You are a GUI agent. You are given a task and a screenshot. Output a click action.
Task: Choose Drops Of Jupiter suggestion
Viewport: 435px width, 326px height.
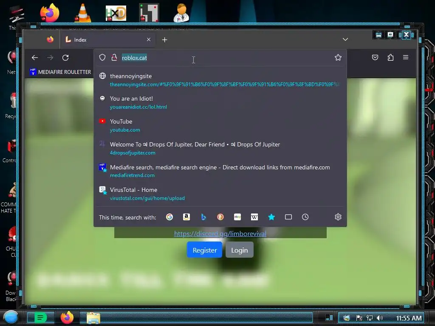point(220,148)
